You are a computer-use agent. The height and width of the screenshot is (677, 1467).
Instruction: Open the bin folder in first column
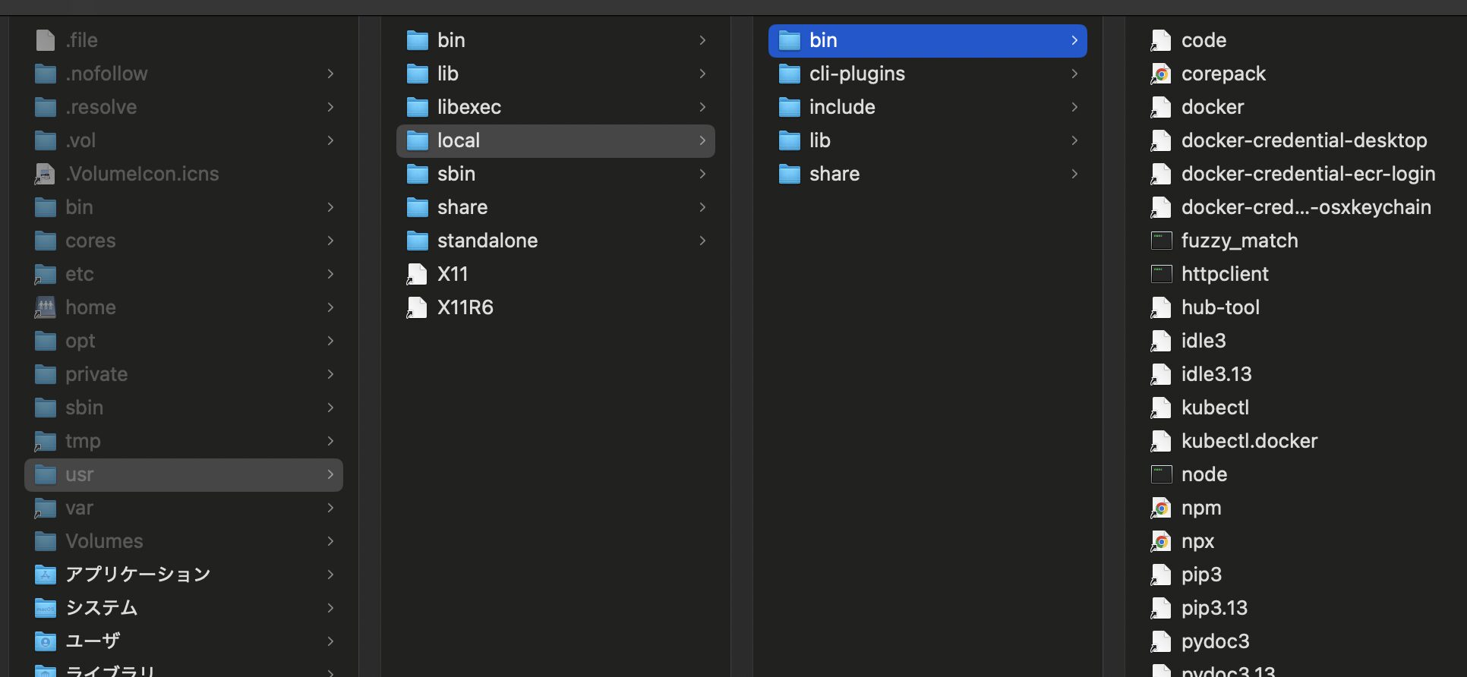pos(184,207)
